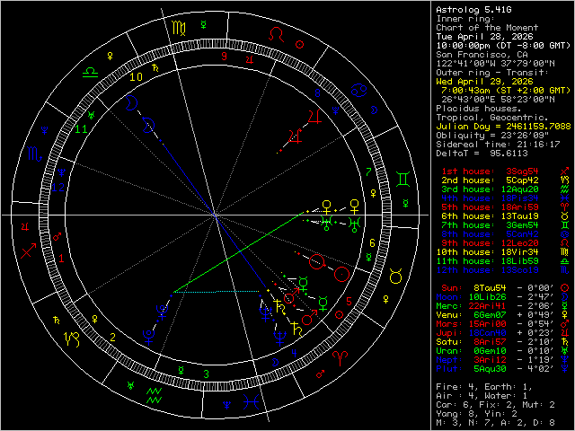This screenshot has height=431, width=575.
Task: Click the yellow Capricorn glyph on the outer ring
Action: pyautogui.click(x=71, y=339)
